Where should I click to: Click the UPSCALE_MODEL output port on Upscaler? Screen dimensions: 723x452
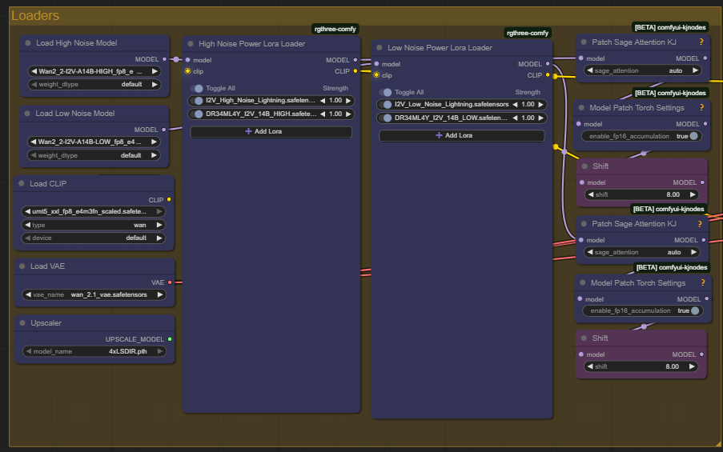point(169,339)
